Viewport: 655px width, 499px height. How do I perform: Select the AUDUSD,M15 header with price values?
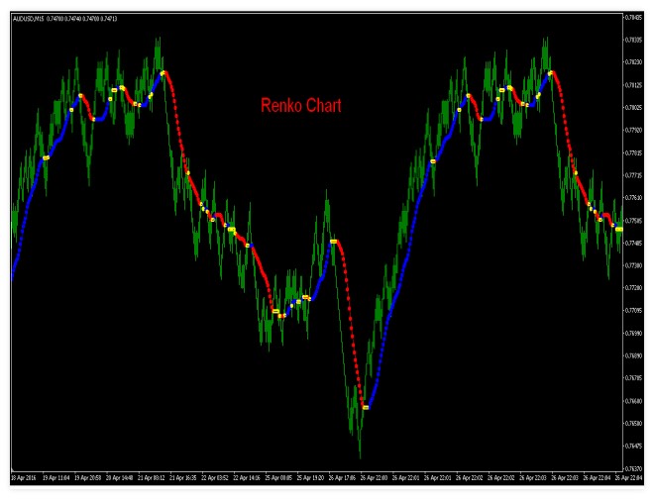(65, 19)
